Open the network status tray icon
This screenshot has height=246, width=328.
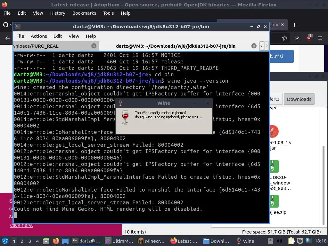click(x=300, y=241)
